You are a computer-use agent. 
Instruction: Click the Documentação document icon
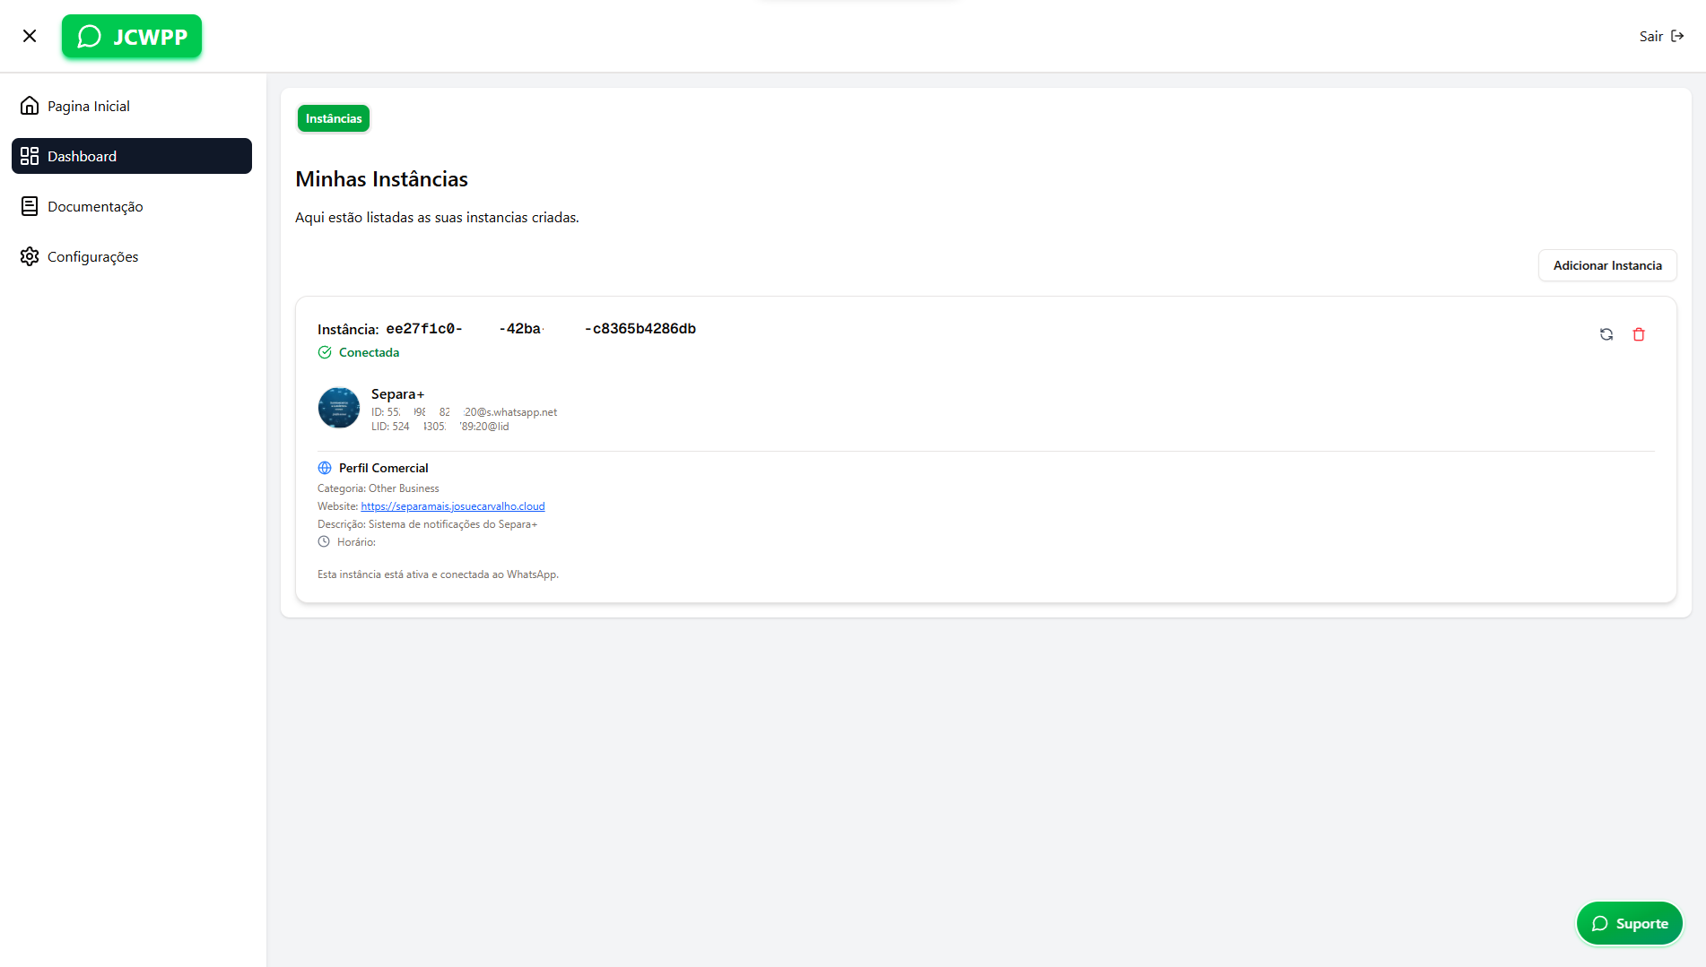[x=30, y=206]
